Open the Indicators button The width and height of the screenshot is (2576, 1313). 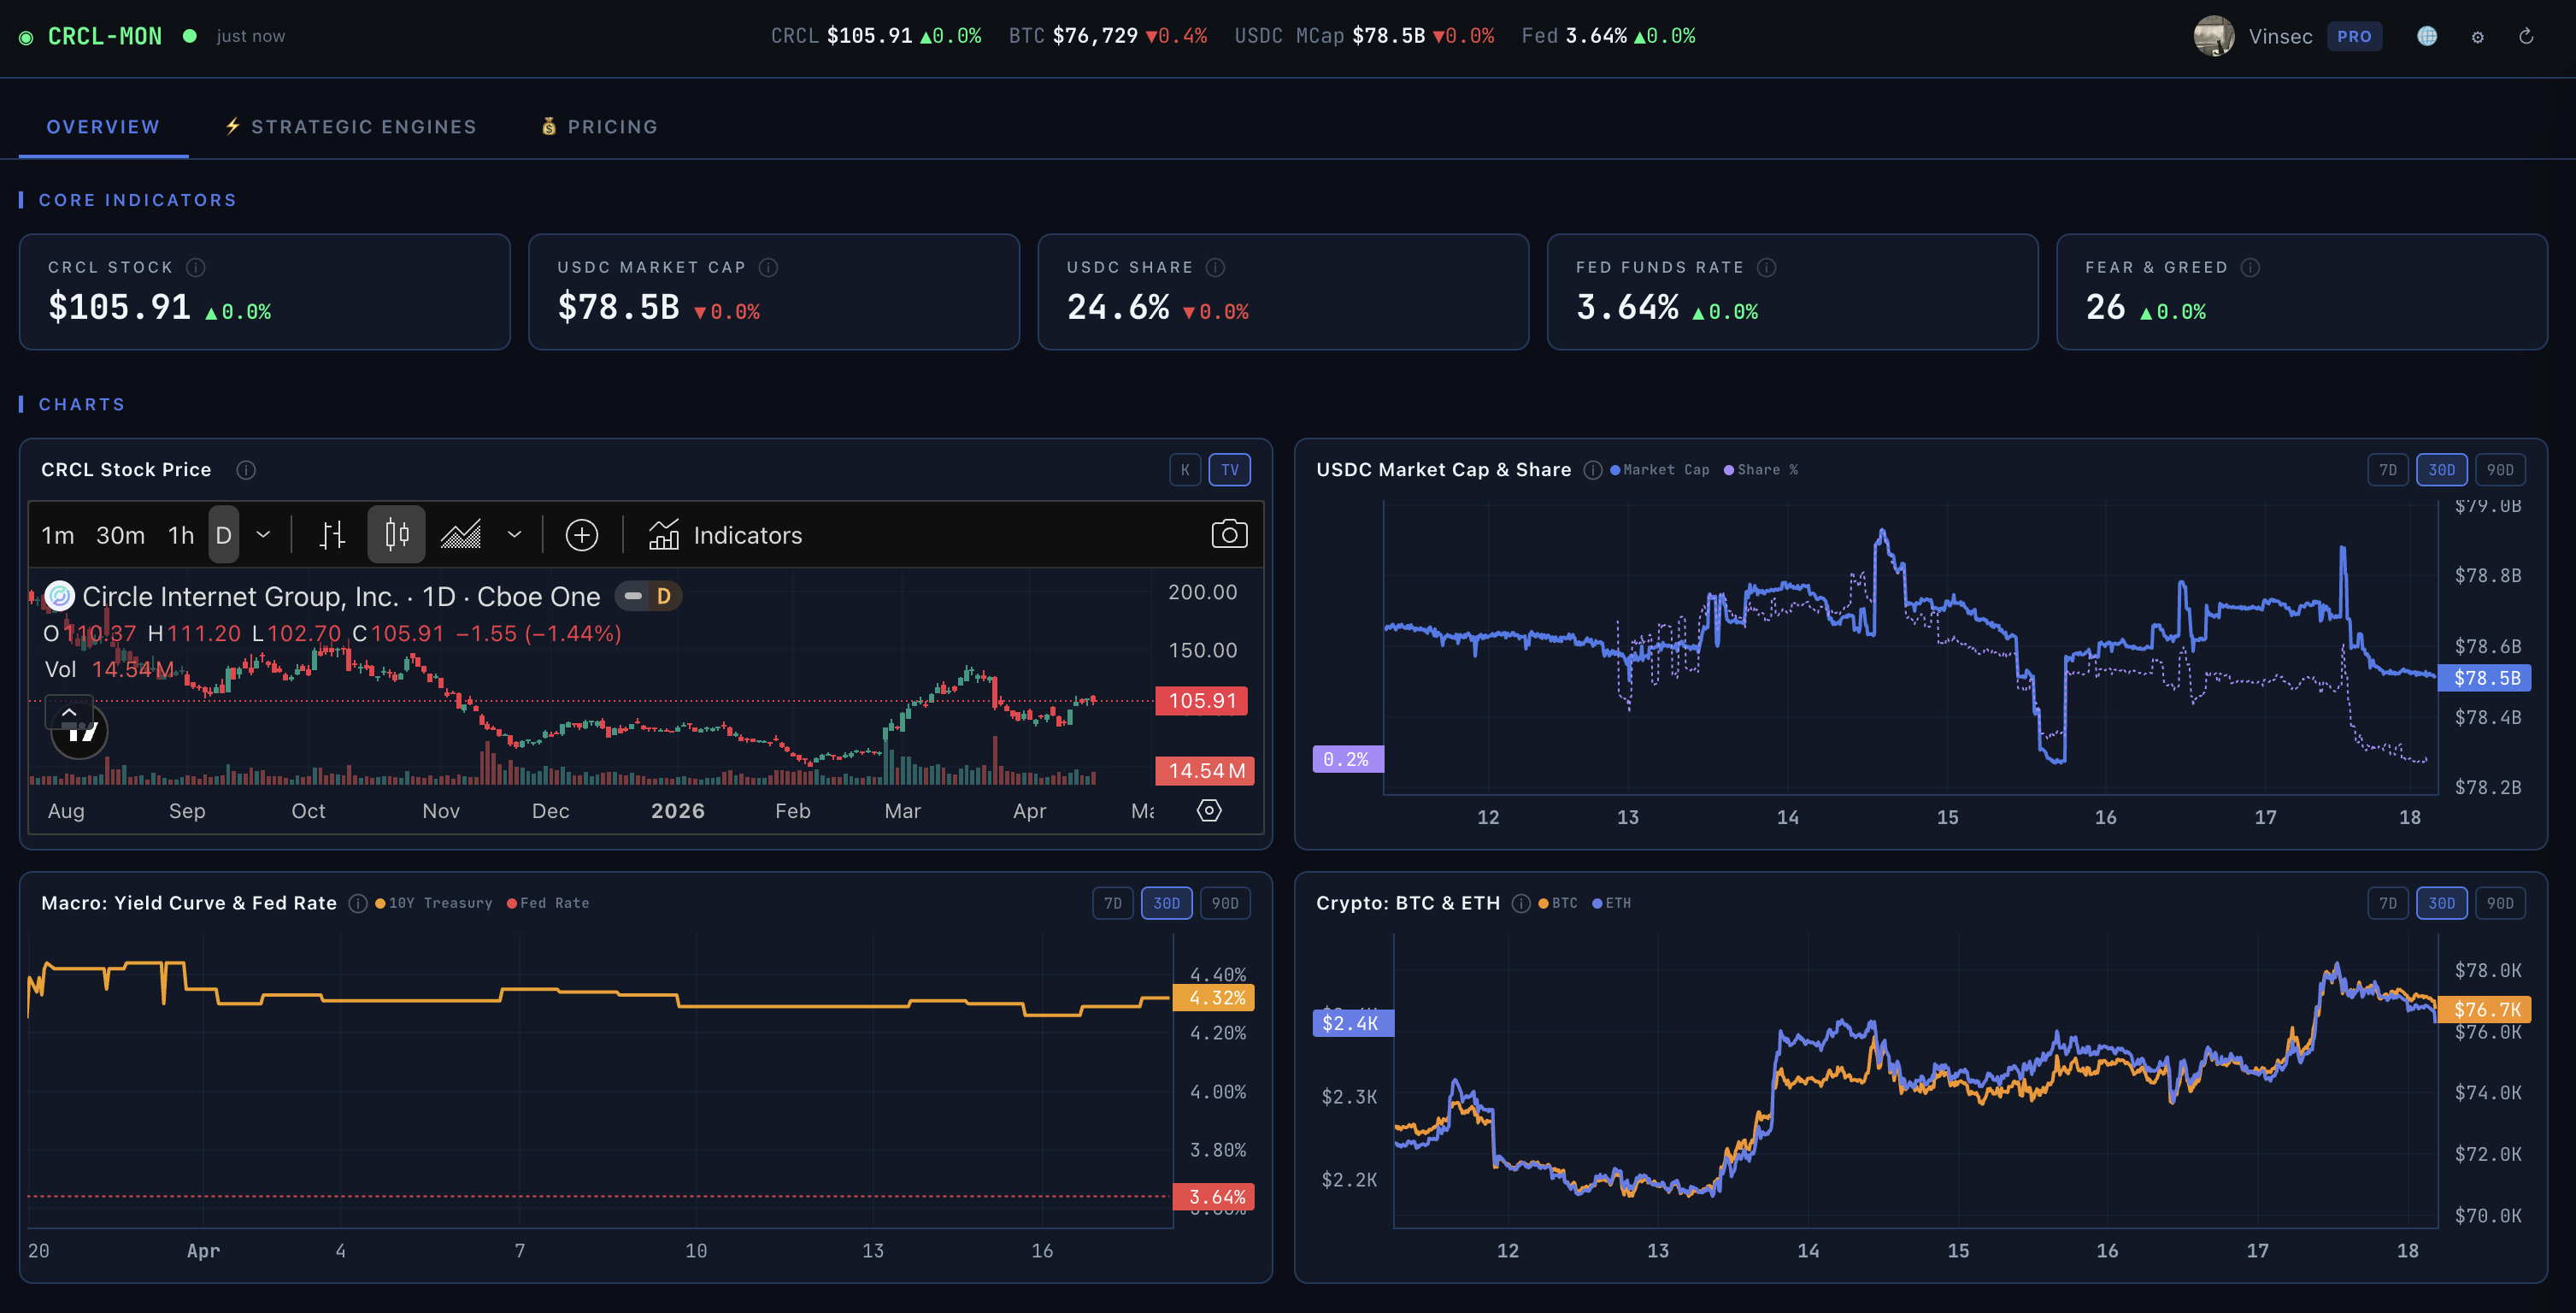(x=725, y=535)
